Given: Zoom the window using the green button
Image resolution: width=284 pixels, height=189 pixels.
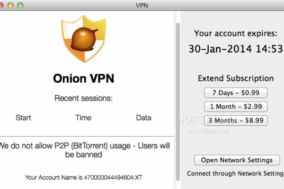Looking at the screenshot, I should pyautogui.click(x=22, y=5).
